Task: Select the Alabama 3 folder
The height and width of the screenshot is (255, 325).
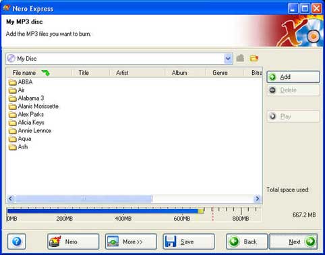Action: pos(26,98)
